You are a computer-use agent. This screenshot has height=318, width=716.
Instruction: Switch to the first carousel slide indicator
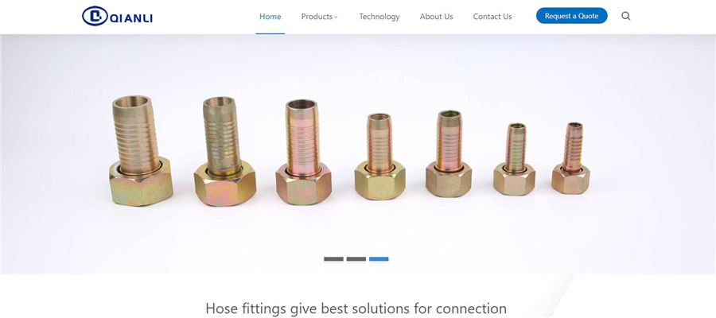point(333,259)
